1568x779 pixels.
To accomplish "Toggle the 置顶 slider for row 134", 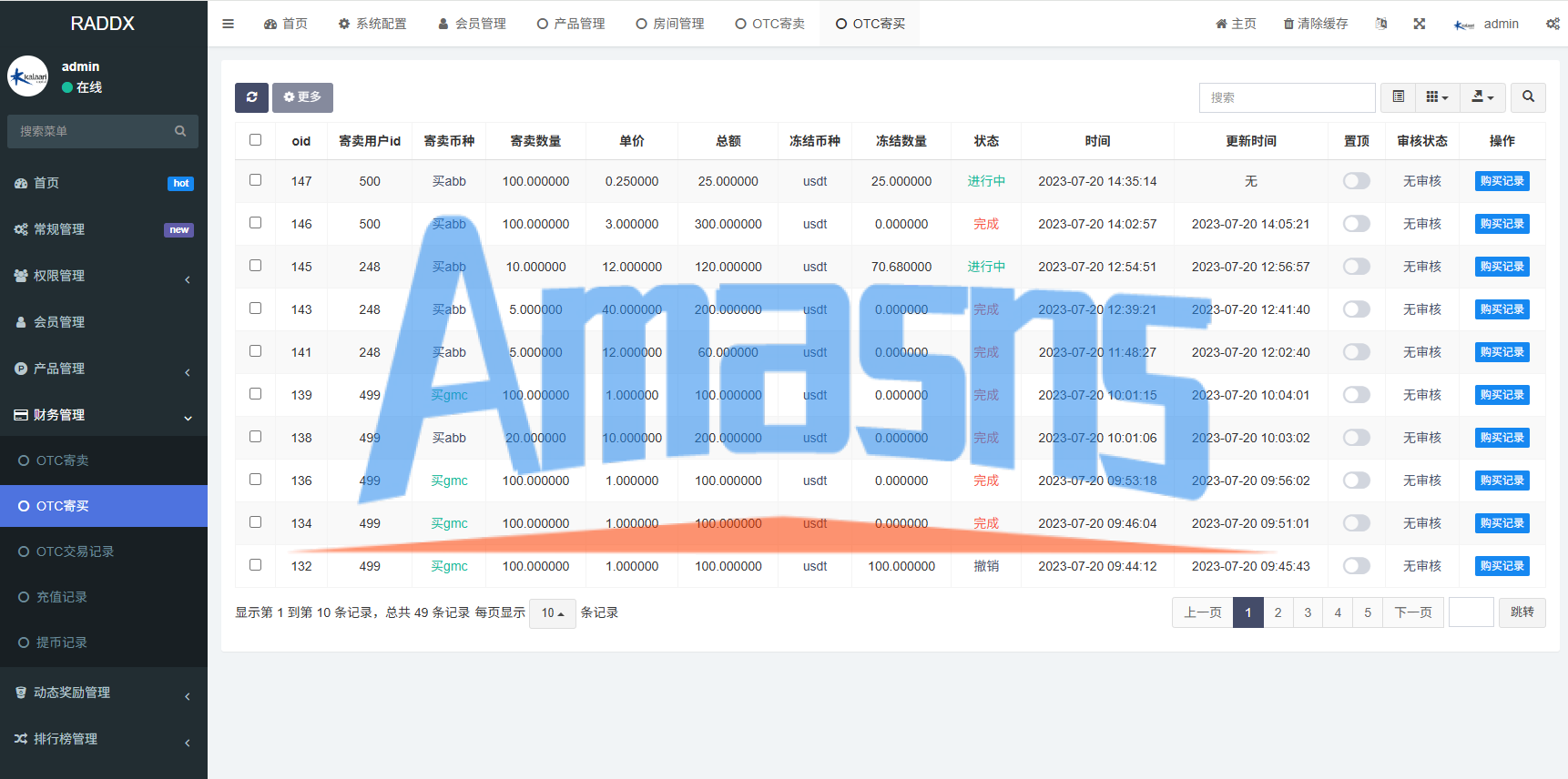I will pyautogui.click(x=1356, y=523).
